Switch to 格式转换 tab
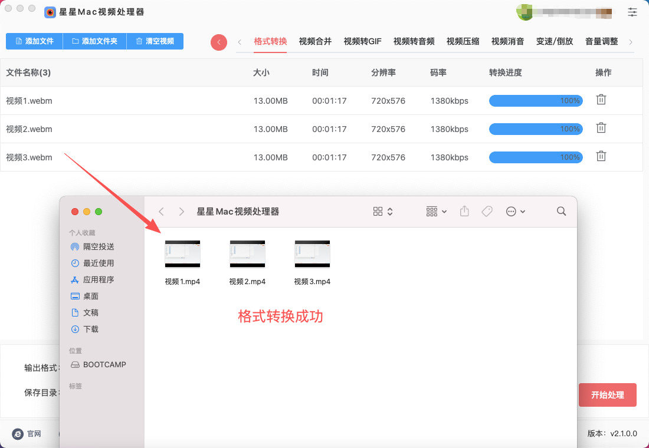 (270, 41)
